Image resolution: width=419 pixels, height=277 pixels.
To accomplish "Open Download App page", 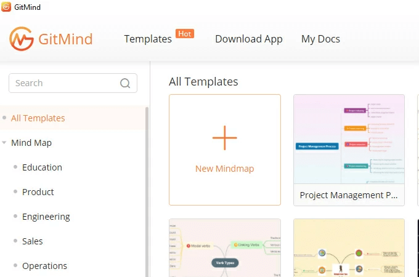I will coord(249,39).
